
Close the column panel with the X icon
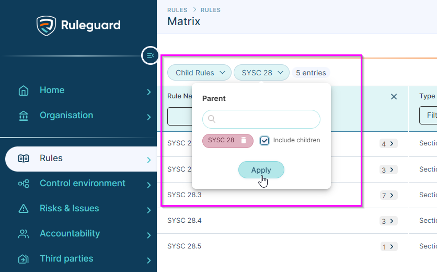coord(394,97)
